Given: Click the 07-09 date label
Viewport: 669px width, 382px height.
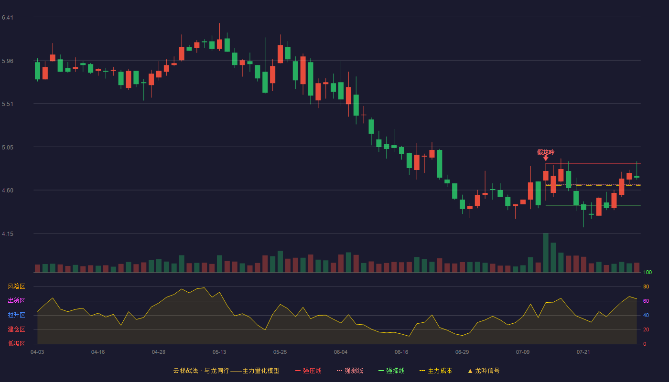Looking at the screenshot, I should click(x=523, y=352).
